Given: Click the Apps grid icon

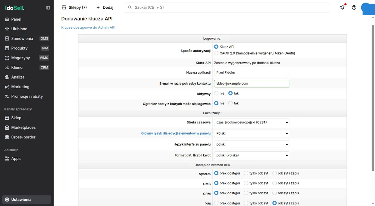Looking at the screenshot, I should click(x=7, y=159).
